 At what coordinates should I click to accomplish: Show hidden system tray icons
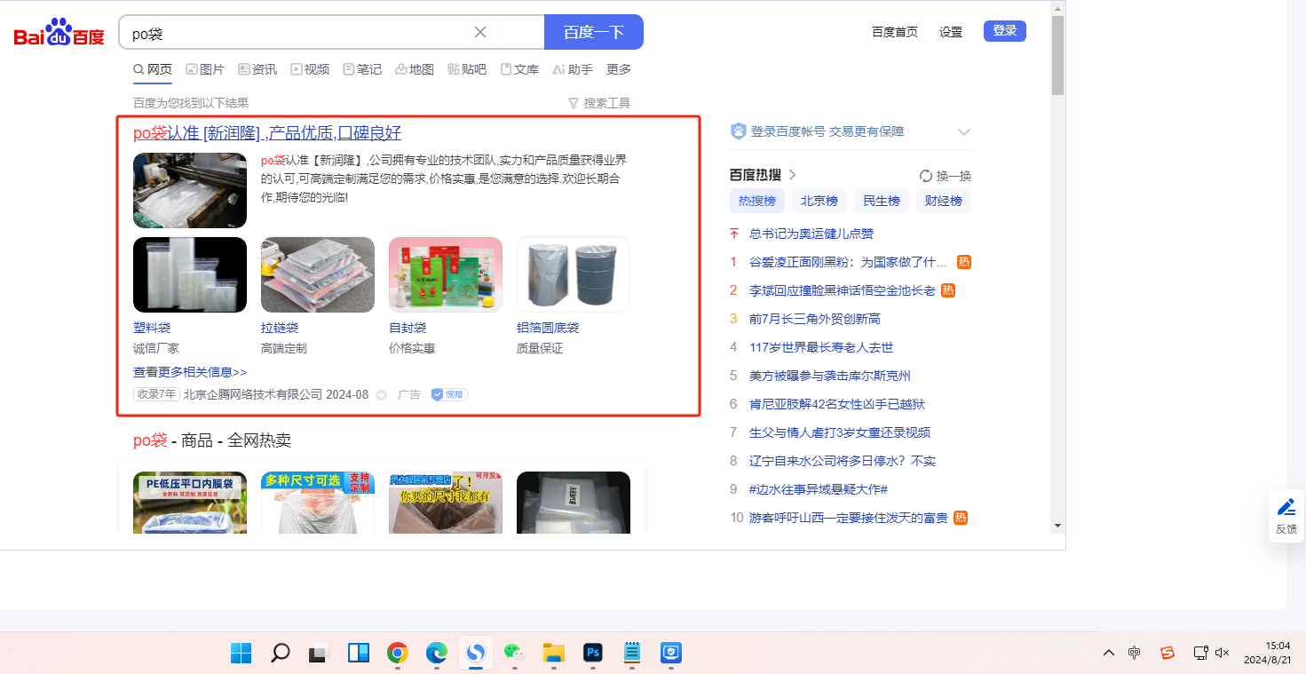pyautogui.click(x=1108, y=653)
